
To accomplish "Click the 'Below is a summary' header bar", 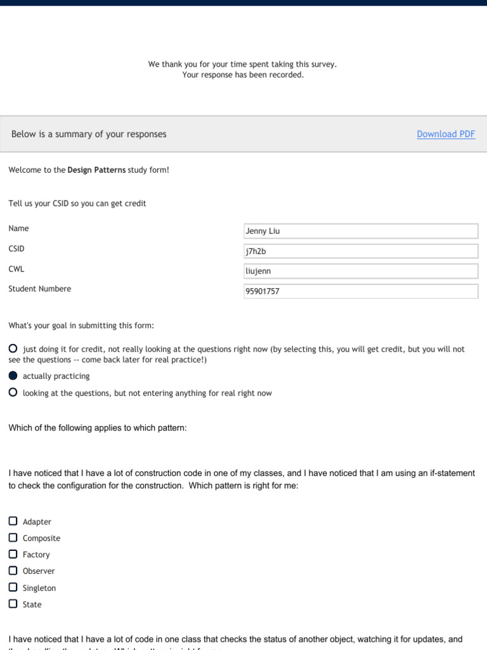I will (190, 134).
